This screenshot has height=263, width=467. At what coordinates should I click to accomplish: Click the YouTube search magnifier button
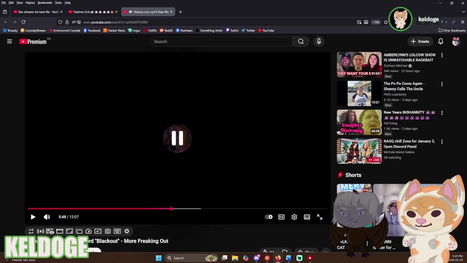(301, 42)
